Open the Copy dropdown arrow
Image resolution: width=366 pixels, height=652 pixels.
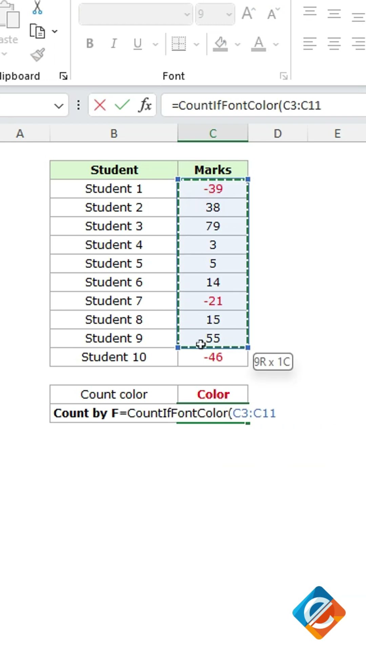pyautogui.click(x=55, y=32)
